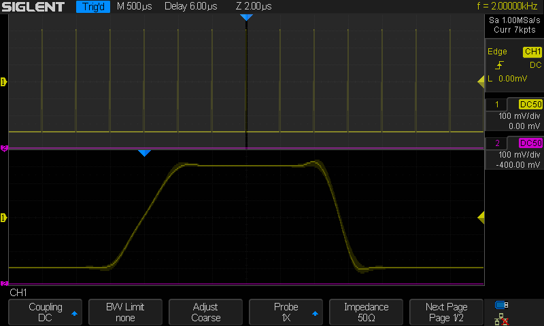Click the yellow CH1 trigger source badge
Screen dimensions: 544x326
pyautogui.click(x=532, y=52)
